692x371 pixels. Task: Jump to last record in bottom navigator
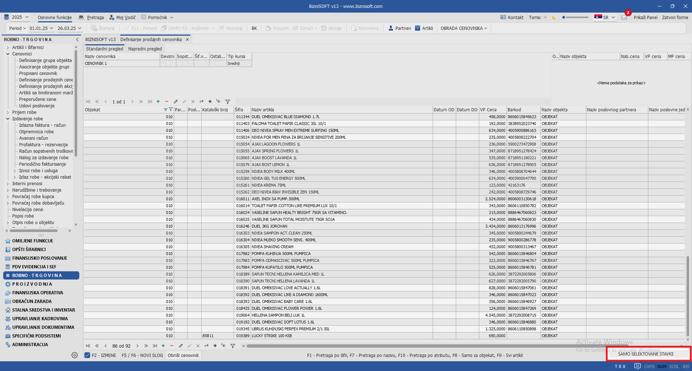[x=155, y=346]
